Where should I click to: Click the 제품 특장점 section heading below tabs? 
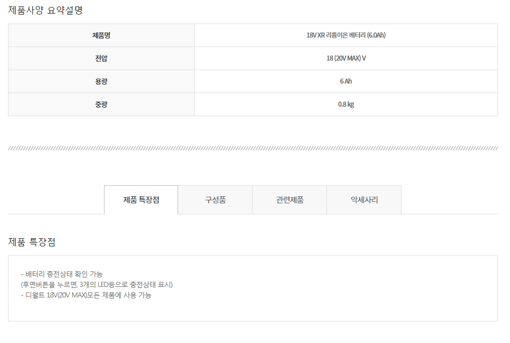point(31,242)
